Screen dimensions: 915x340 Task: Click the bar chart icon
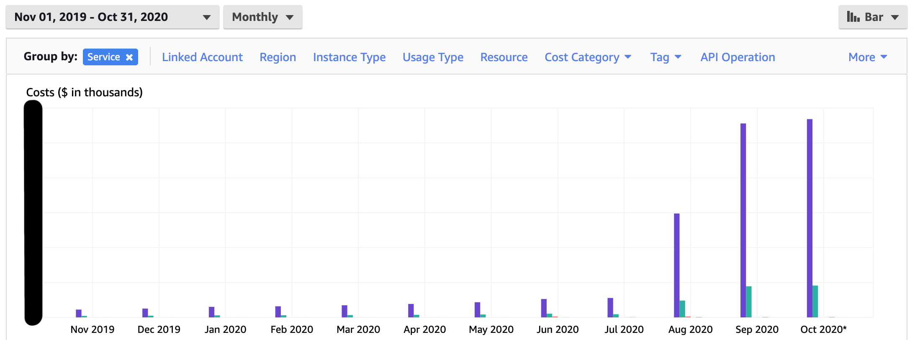pos(853,17)
